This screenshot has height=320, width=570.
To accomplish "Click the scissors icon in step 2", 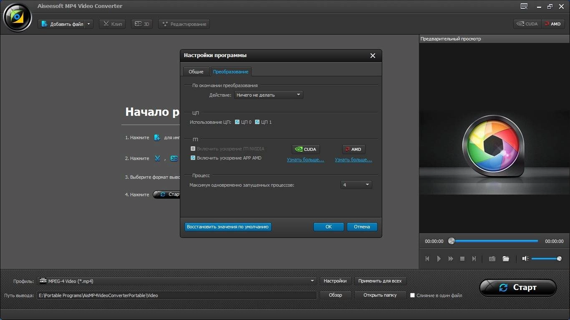I will 157,158.
